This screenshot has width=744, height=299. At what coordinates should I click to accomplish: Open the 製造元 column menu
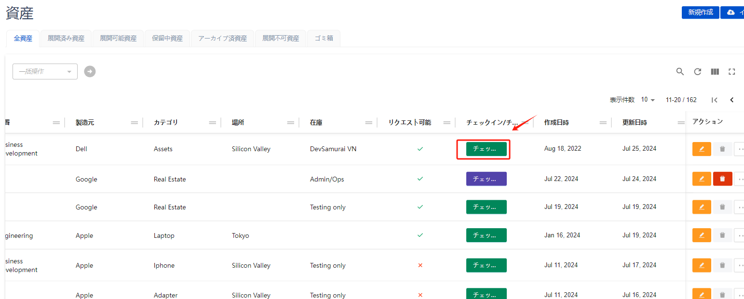coord(135,123)
